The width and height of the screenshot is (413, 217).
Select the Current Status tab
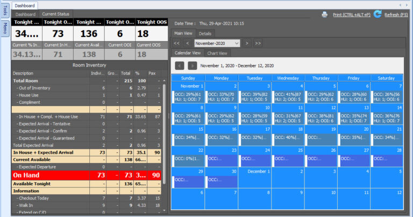coord(56,14)
